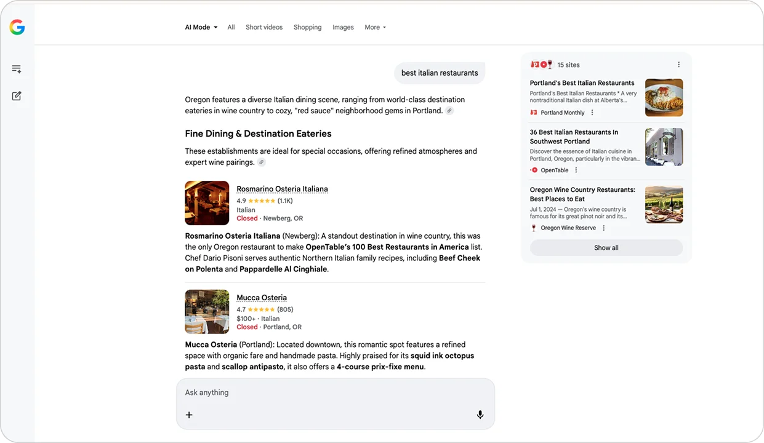Open the AI Mode history icon in sidebar
The image size is (764, 443).
coord(17,69)
